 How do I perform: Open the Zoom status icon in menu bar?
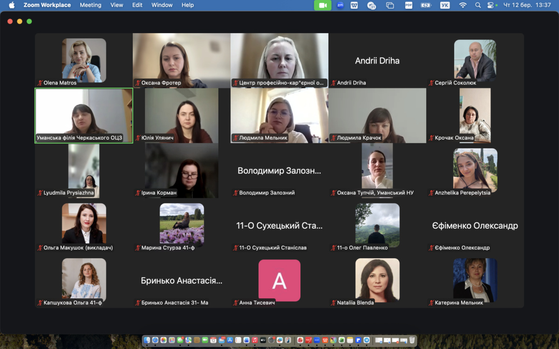340,5
